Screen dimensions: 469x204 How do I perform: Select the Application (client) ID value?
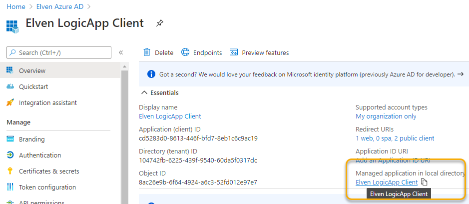click(x=198, y=138)
